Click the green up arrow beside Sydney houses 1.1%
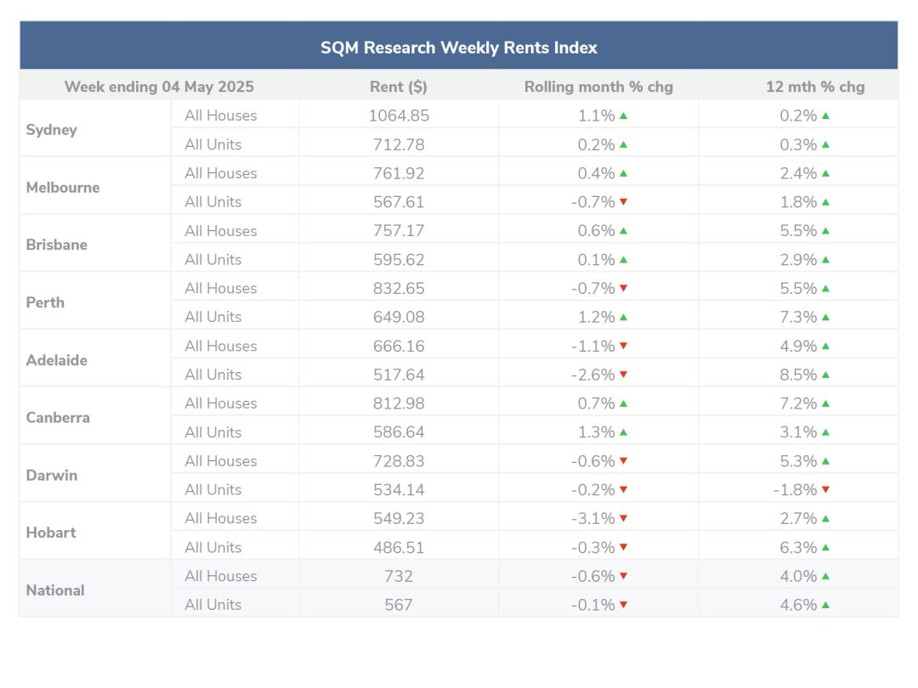 623,116
